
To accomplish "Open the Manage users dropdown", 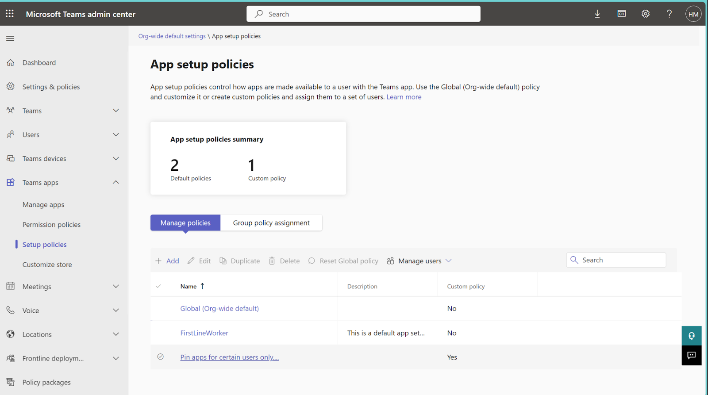I will [x=419, y=261].
